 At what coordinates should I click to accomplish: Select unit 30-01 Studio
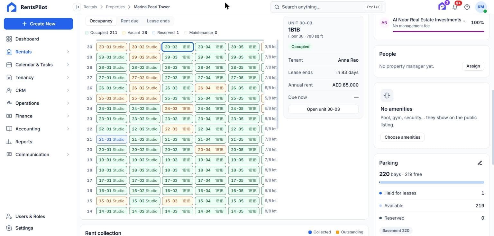(112, 47)
